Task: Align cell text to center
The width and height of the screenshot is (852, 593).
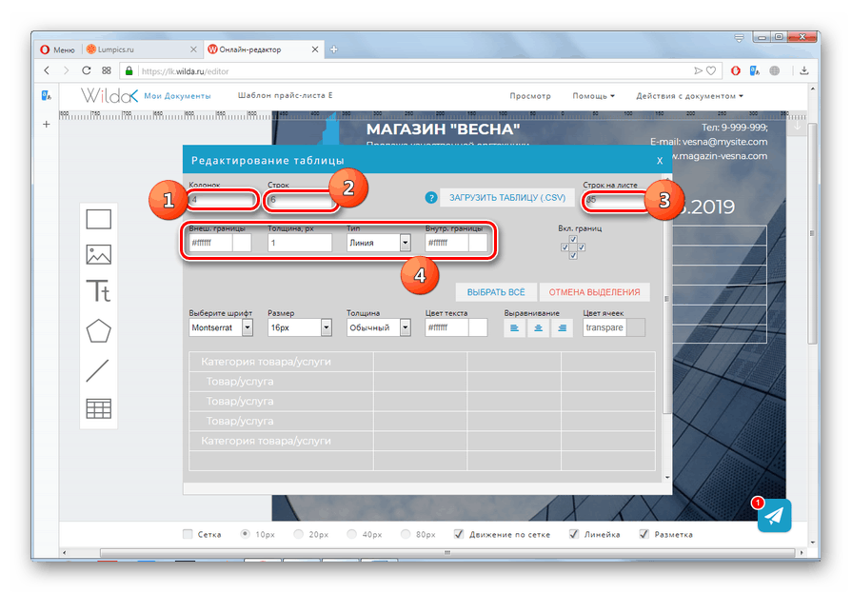Action: 538,327
